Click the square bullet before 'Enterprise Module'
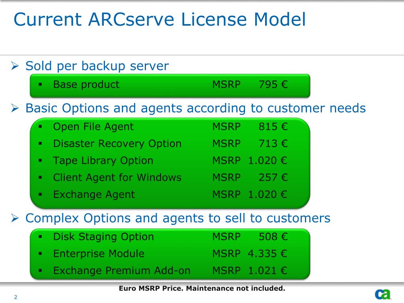Image resolution: width=404 pixels, height=303 pixels. coord(40,254)
